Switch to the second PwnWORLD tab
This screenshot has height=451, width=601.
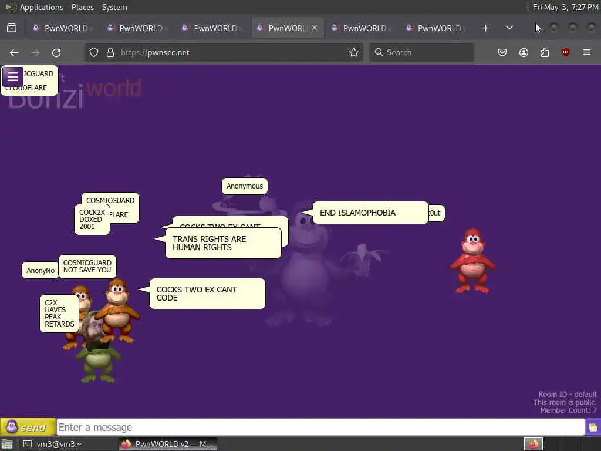pyautogui.click(x=137, y=28)
